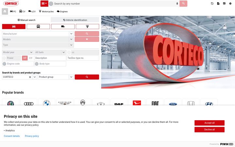Select the passenger car type button

click(x=14, y=26)
